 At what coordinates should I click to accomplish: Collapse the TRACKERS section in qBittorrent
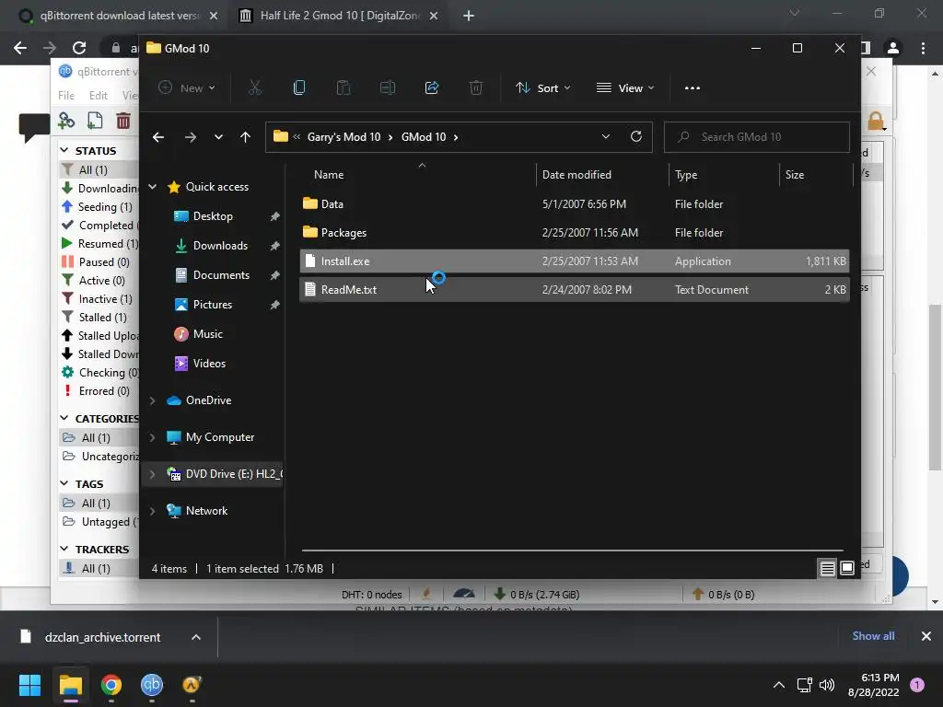pyautogui.click(x=64, y=549)
